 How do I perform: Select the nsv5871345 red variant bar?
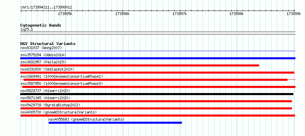coord(156,101)
